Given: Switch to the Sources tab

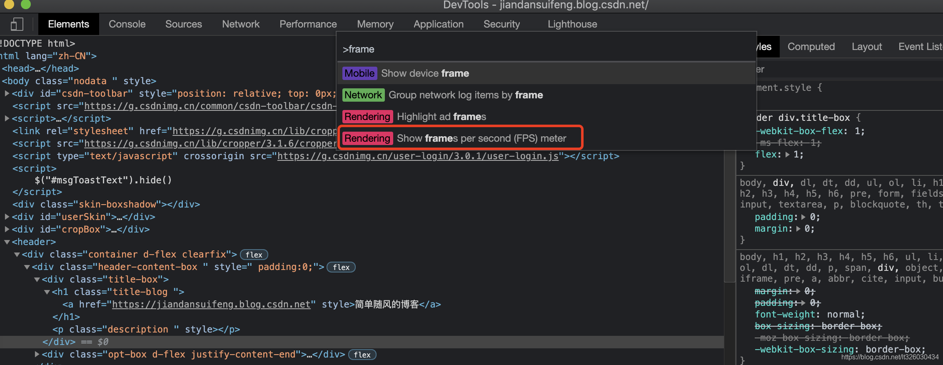Looking at the screenshot, I should point(183,24).
